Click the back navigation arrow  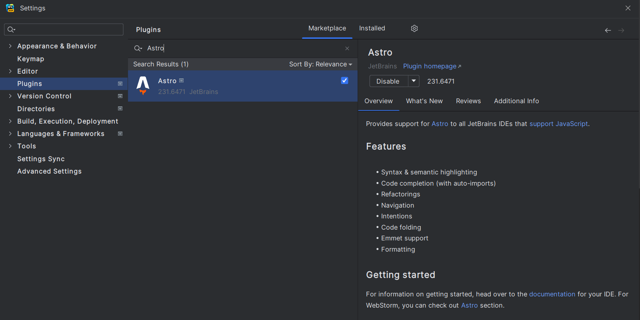coord(608,30)
